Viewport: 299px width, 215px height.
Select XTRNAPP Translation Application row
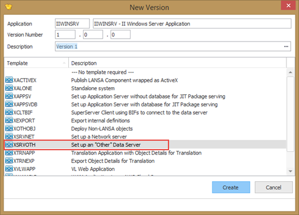point(145,153)
